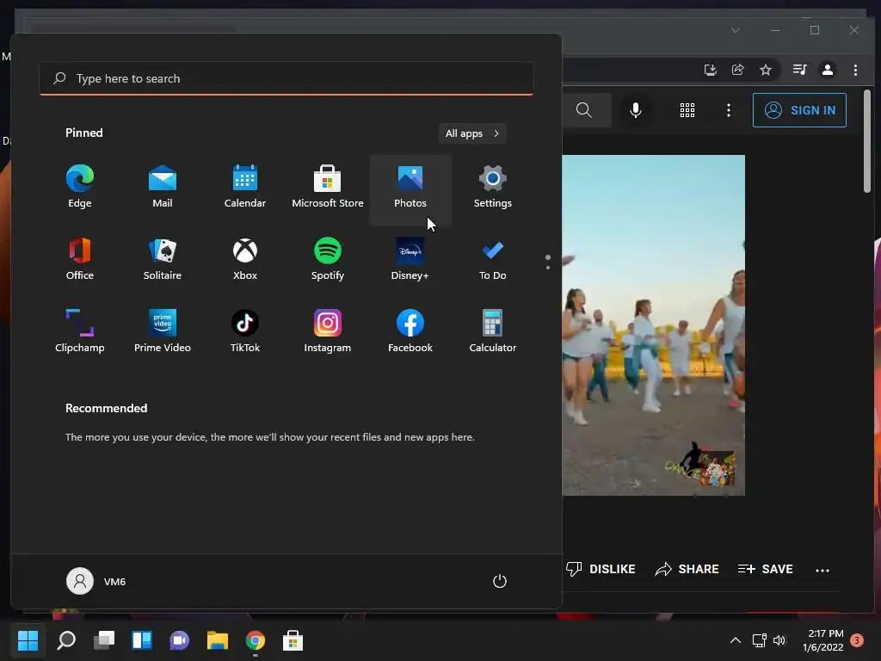Launch the Office app
This screenshot has height=661, width=881.
[x=80, y=260]
